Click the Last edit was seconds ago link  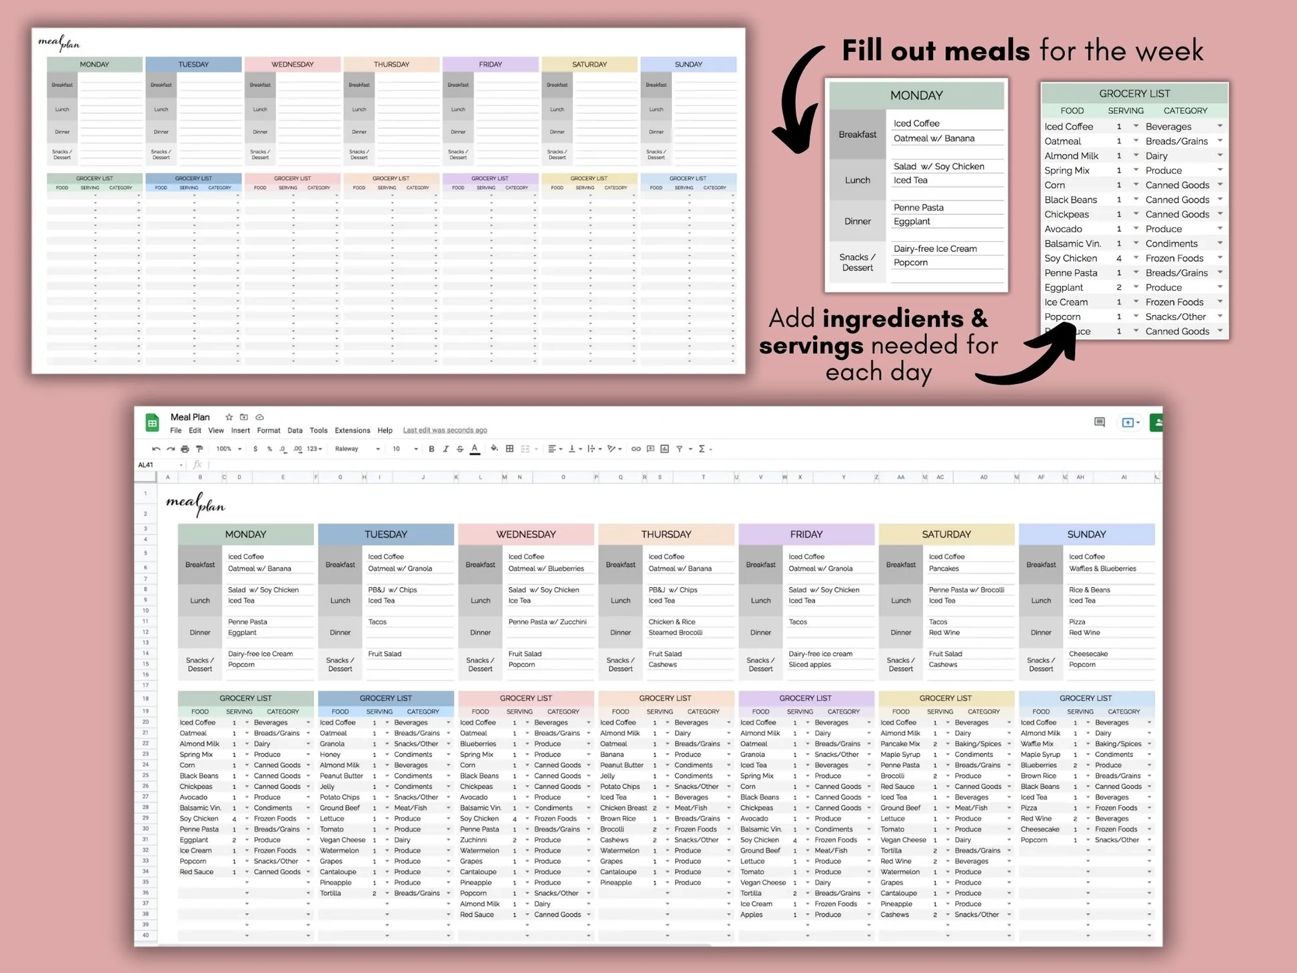[x=445, y=430]
